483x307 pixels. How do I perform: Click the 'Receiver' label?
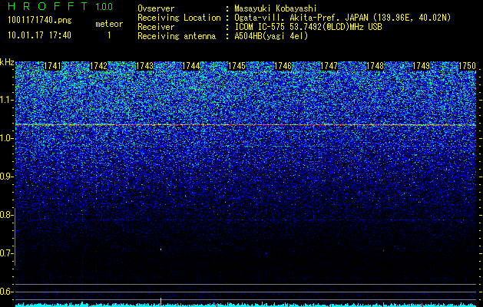[x=156, y=27]
